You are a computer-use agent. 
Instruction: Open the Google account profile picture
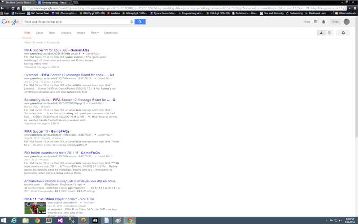346,22
